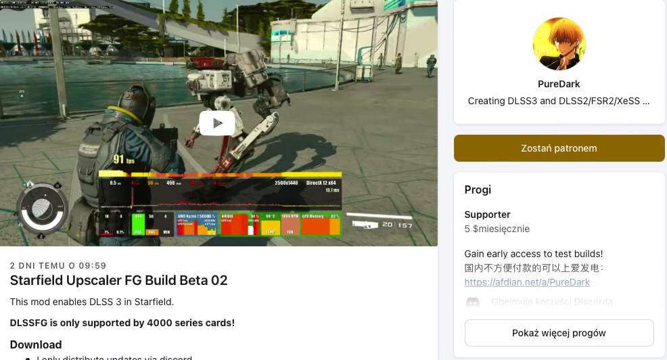The height and width of the screenshot is (360, 667).
Task: Click the post timestamp 2 dni temu
Action: pyautogui.click(x=58, y=265)
